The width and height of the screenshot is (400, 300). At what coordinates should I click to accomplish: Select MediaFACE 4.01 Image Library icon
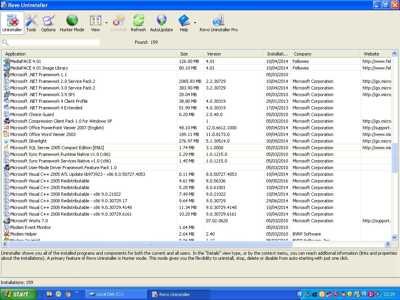[x=6, y=68]
